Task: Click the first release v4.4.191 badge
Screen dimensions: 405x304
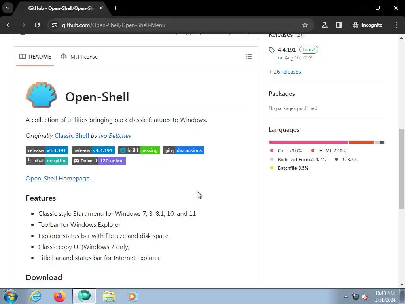Action: (47, 150)
